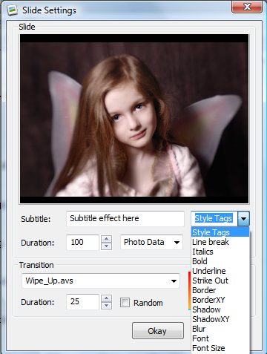This screenshot has width=267, height=354.
Task: Pick Blur from style tags list
Action: 220,329
